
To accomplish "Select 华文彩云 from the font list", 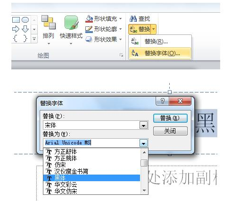I will click(x=91, y=184).
